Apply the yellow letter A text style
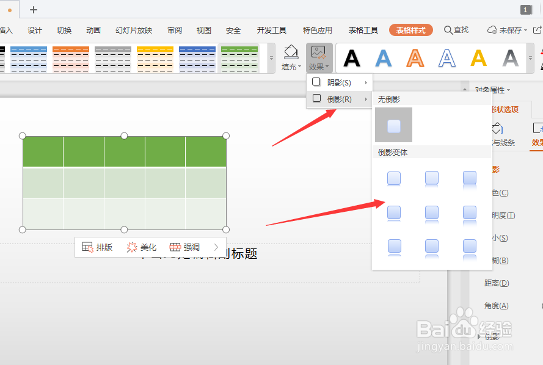The width and height of the screenshot is (543, 365). 479,58
